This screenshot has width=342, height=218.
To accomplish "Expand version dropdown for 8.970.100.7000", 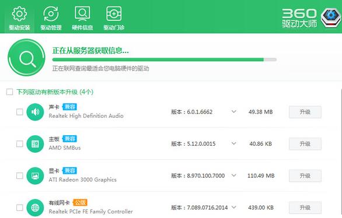I will [234, 175].
